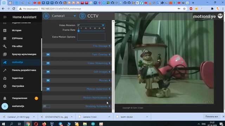Open sashamelja user profile
The height and width of the screenshot is (126, 225).
[x=18, y=106]
